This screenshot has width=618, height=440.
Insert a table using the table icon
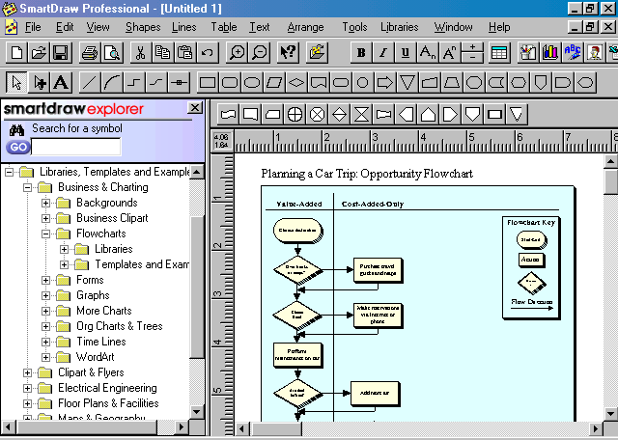tap(499, 53)
